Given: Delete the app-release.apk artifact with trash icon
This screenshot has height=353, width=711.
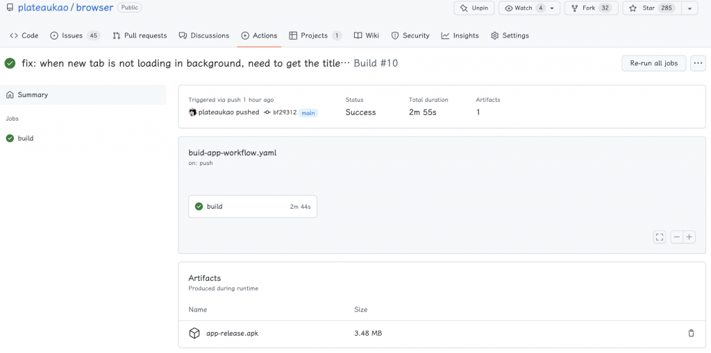Looking at the screenshot, I should [691, 334].
